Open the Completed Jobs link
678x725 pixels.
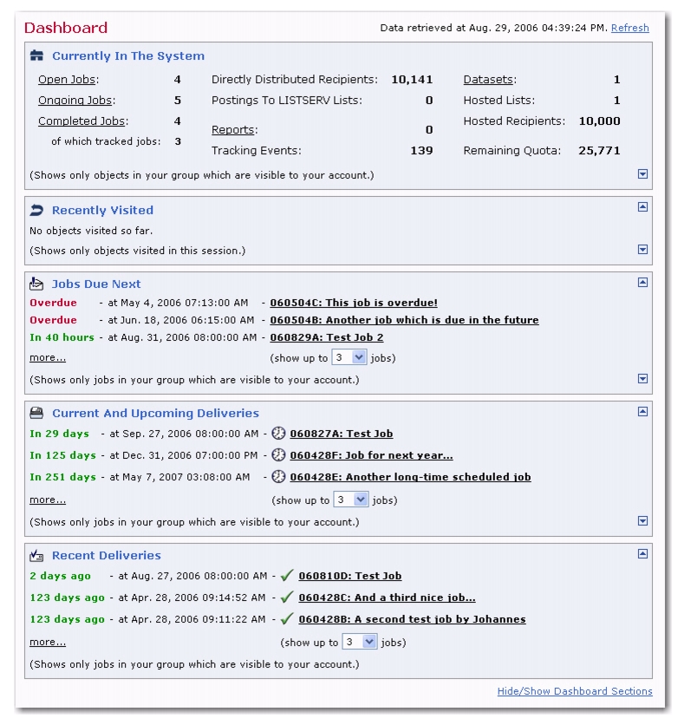point(81,121)
